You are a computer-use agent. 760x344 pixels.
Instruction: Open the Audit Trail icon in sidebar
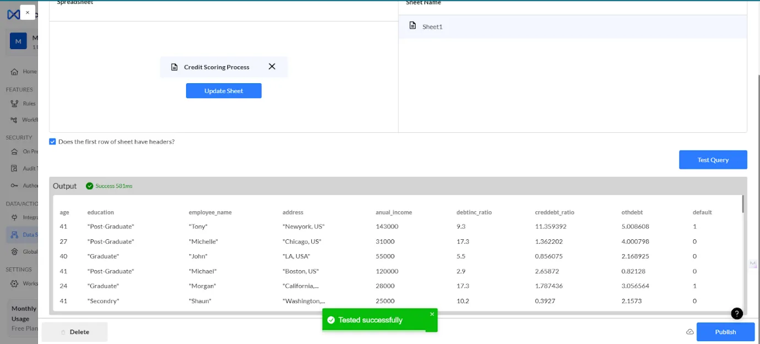tap(15, 169)
